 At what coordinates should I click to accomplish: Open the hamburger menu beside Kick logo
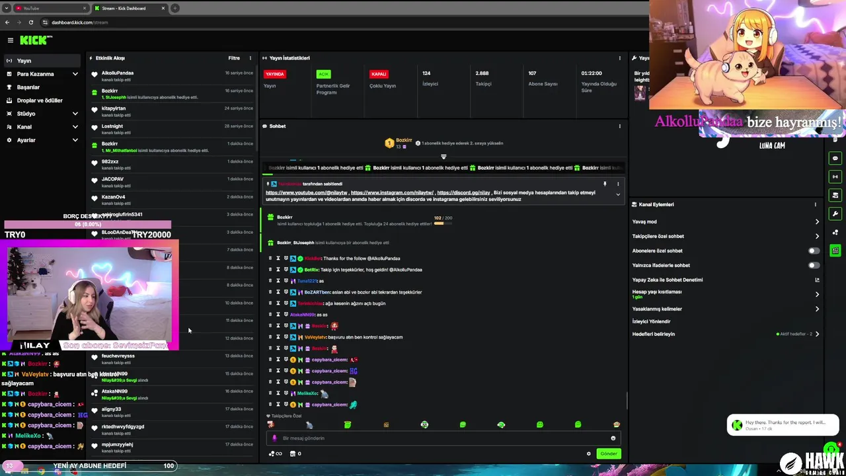coord(10,40)
